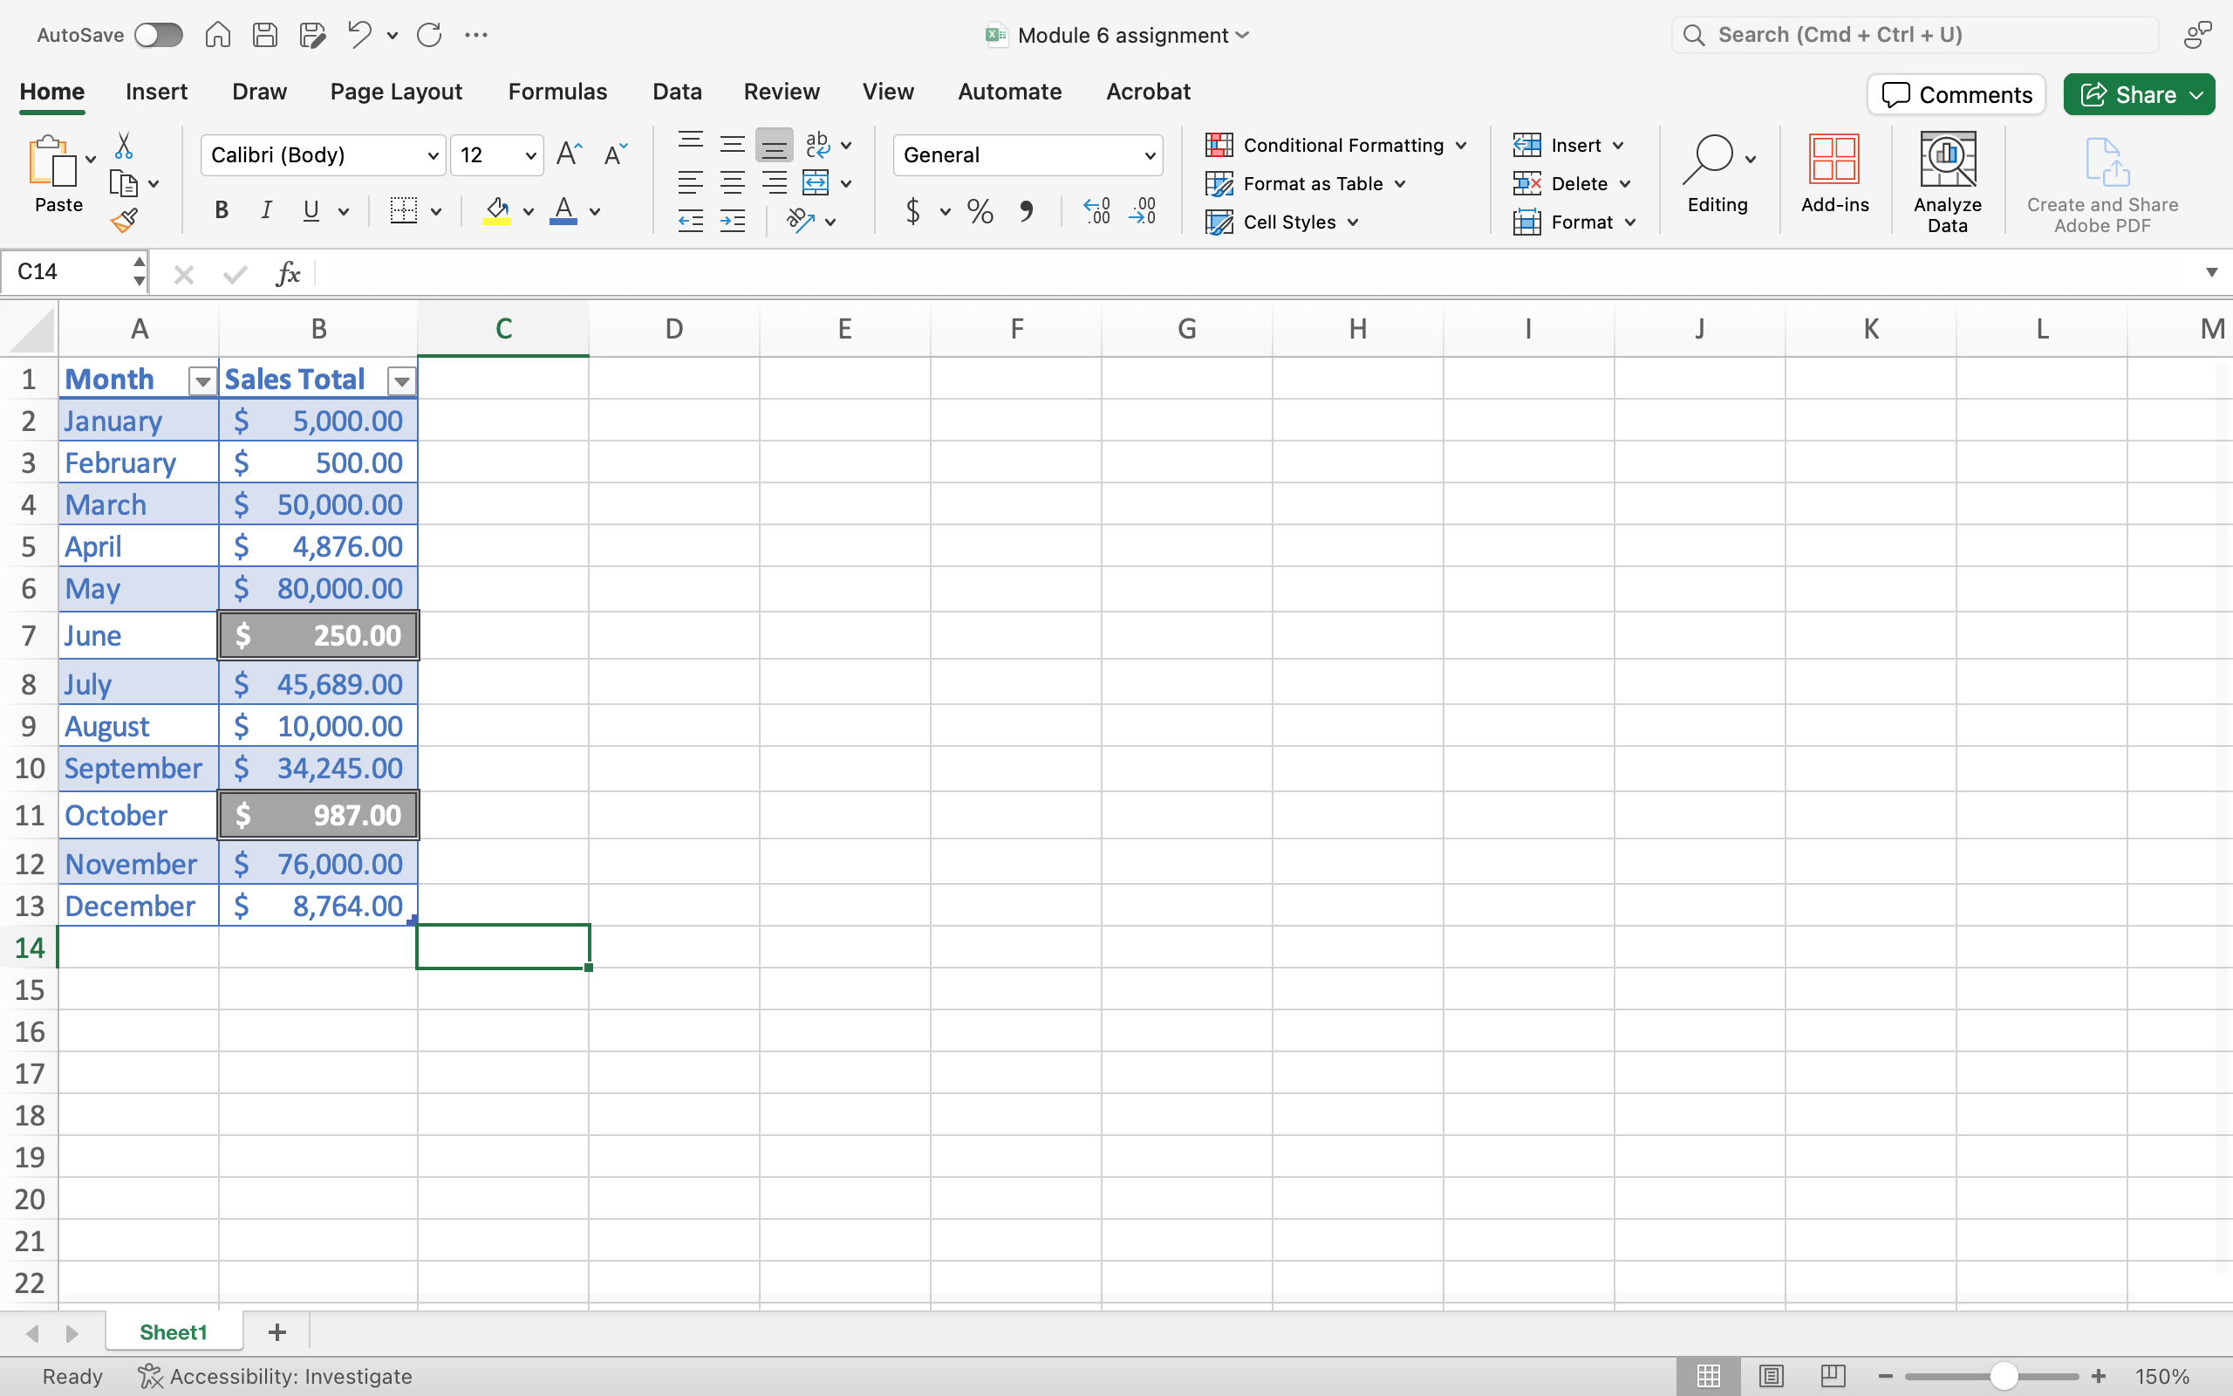Viewport: 2233px width, 1396px height.
Task: Switch to Page Layout view in status bar
Action: pos(1771,1376)
